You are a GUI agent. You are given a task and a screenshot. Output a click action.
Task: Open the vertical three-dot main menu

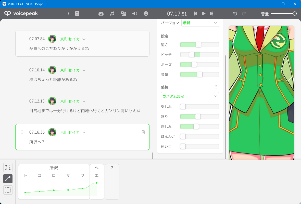click(68, 14)
